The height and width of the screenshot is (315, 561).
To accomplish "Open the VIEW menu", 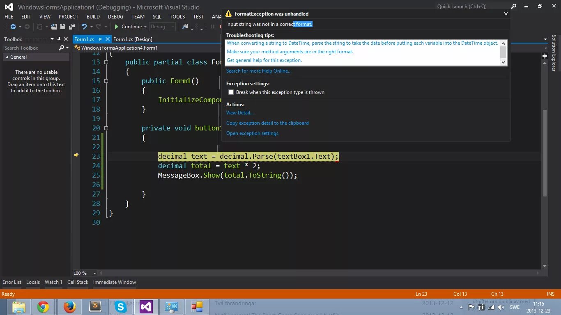I will tap(45, 16).
